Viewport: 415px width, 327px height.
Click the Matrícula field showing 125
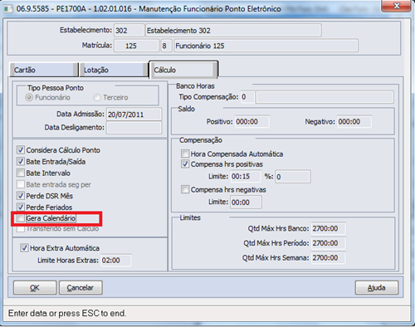(x=136, y=46)
